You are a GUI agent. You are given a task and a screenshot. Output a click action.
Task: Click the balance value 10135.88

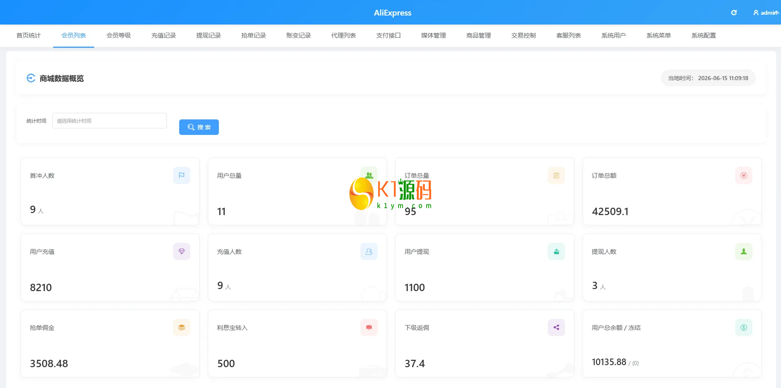[609, 362]
